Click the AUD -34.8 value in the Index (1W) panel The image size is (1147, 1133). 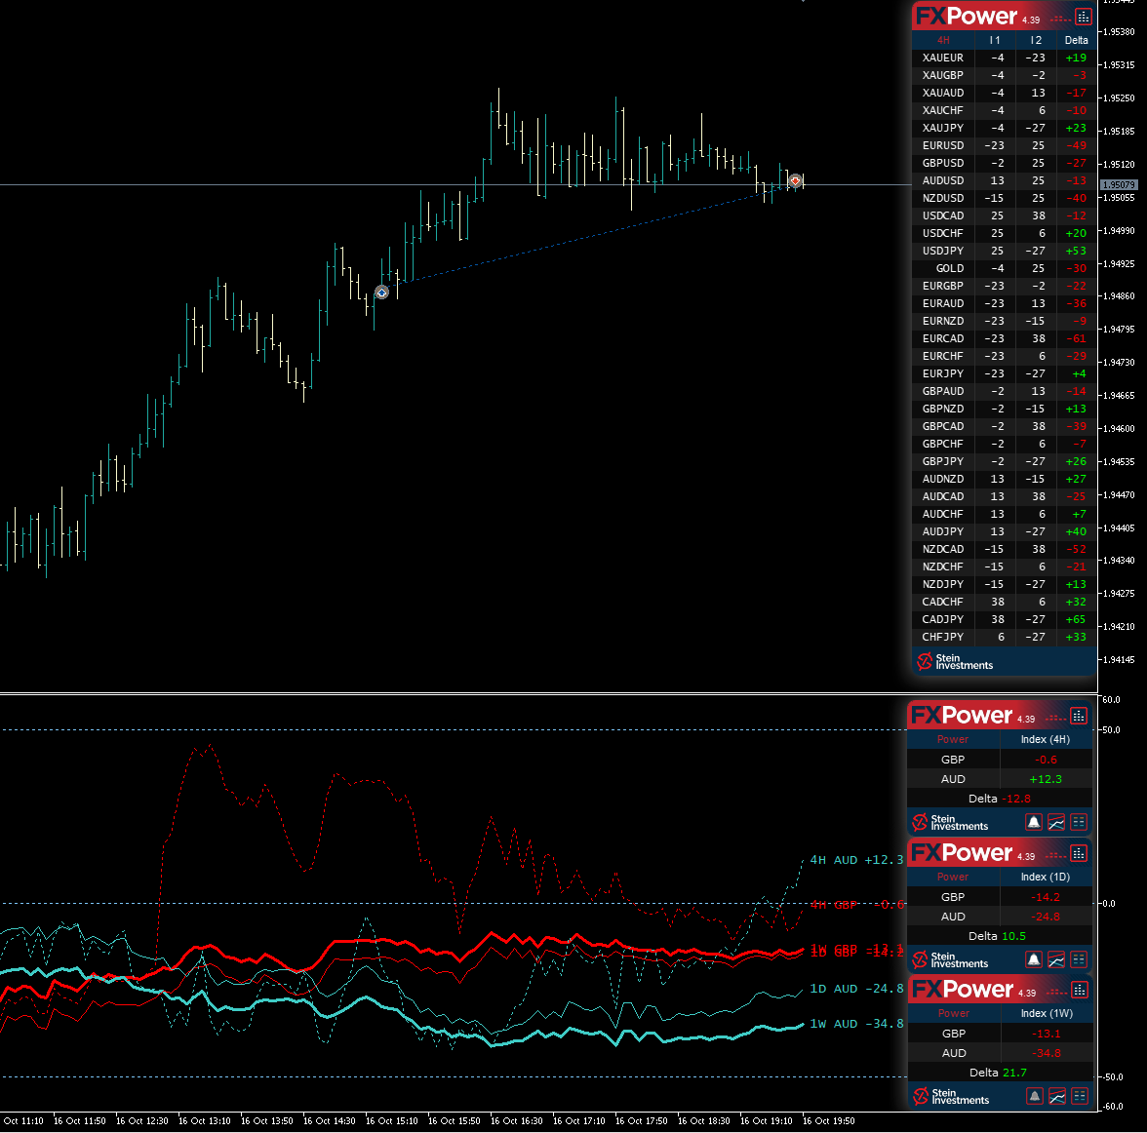[1047, 1053]
